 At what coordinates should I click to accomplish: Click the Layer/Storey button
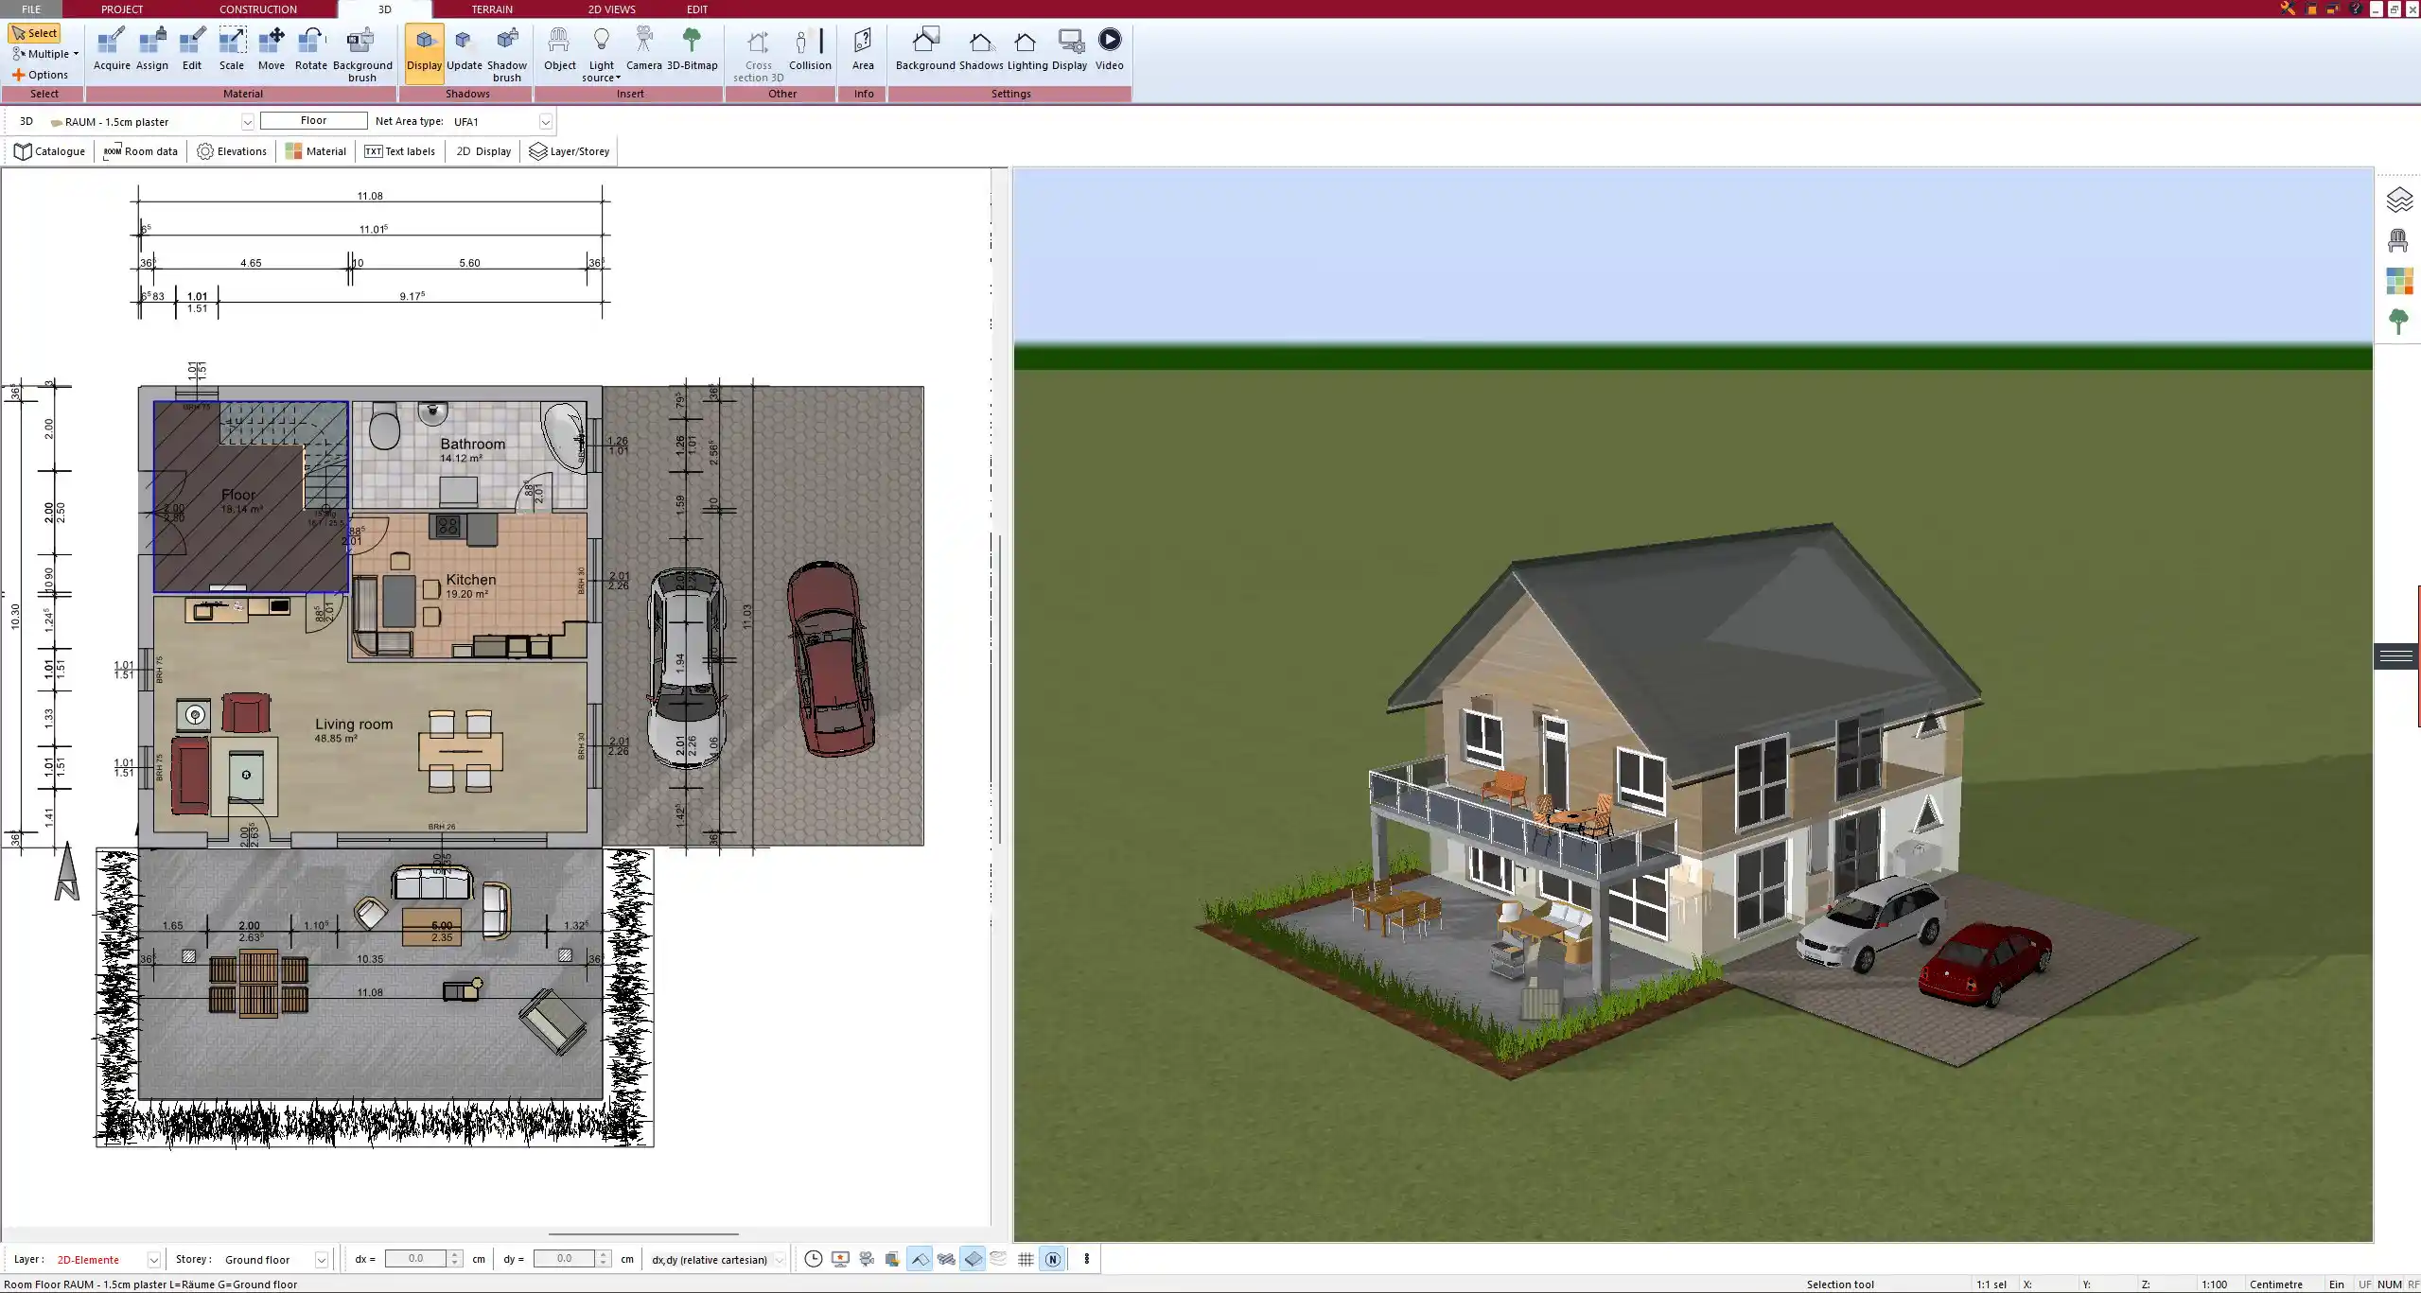[569, 151]
